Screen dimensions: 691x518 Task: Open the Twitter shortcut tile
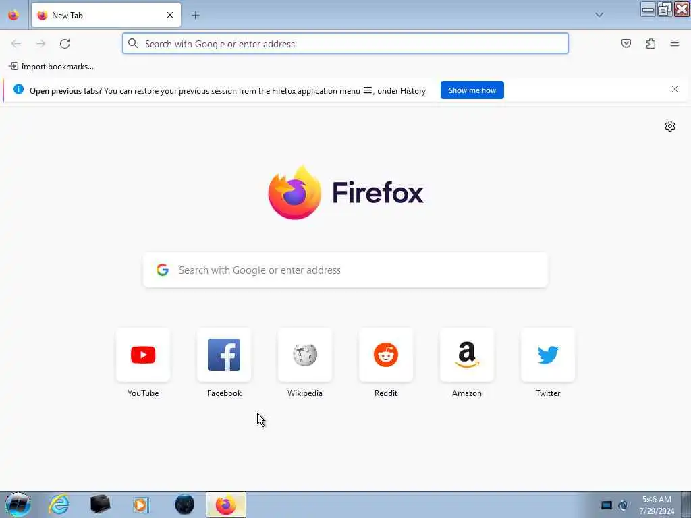548,355
